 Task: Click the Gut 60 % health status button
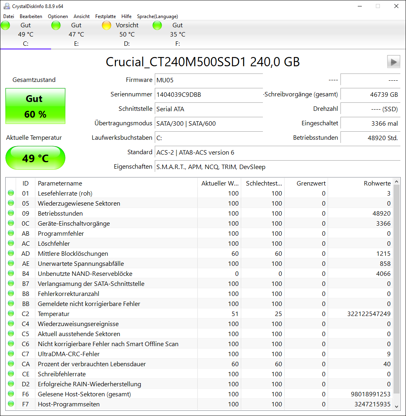[35, 106]
